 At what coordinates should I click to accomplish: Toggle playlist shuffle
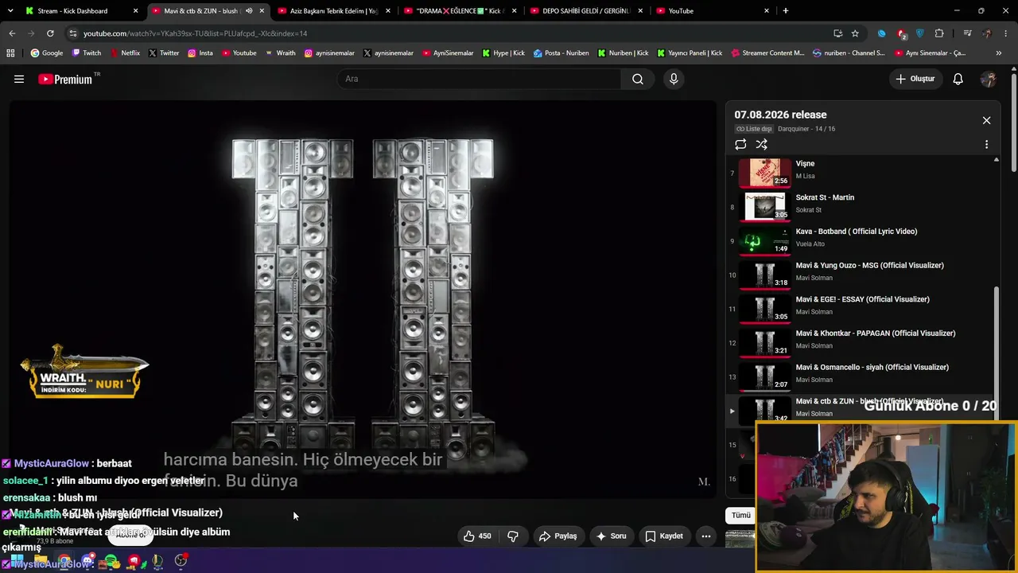click(761, 144)
